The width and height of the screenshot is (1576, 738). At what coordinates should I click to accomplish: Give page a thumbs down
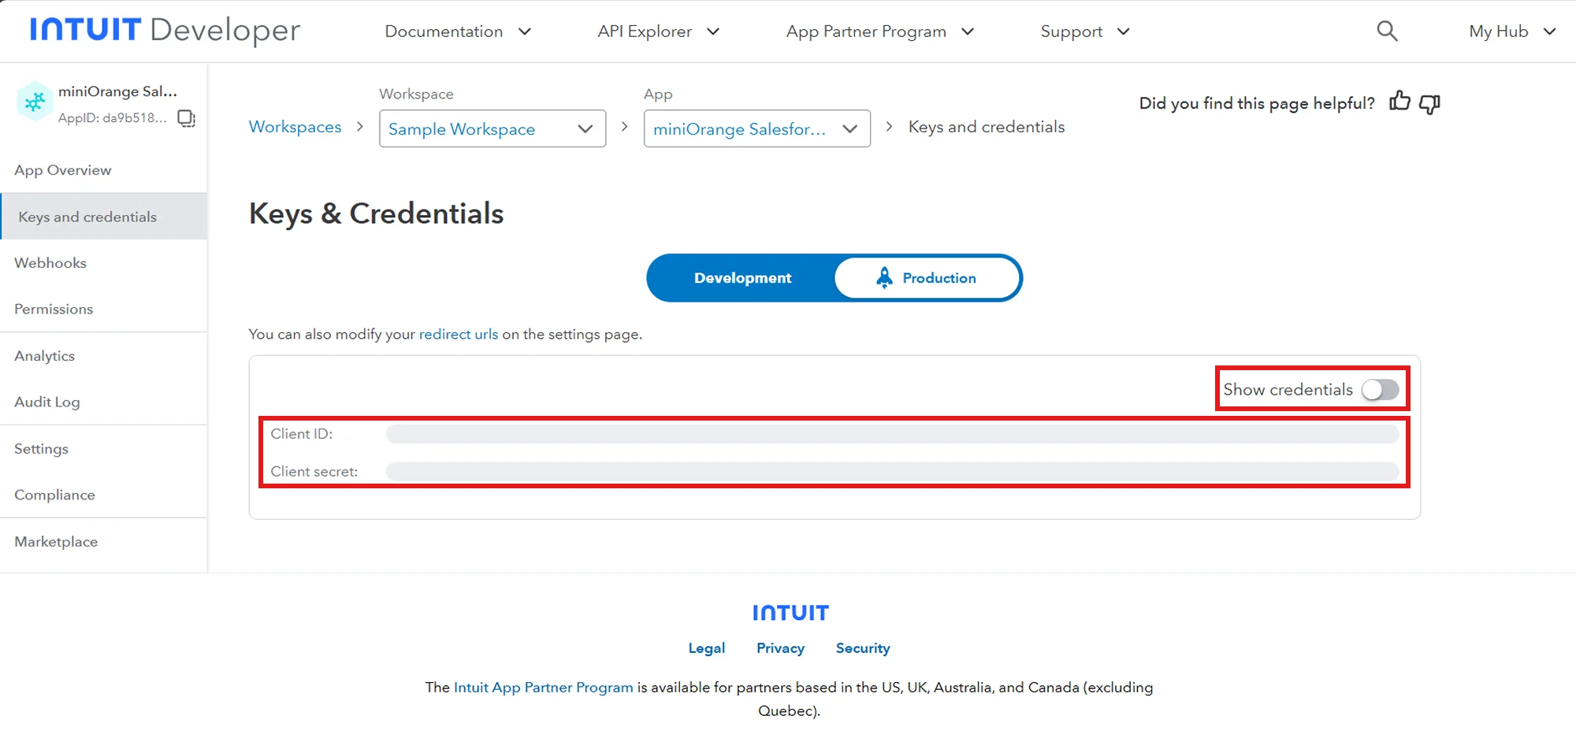pos(1429,103)
